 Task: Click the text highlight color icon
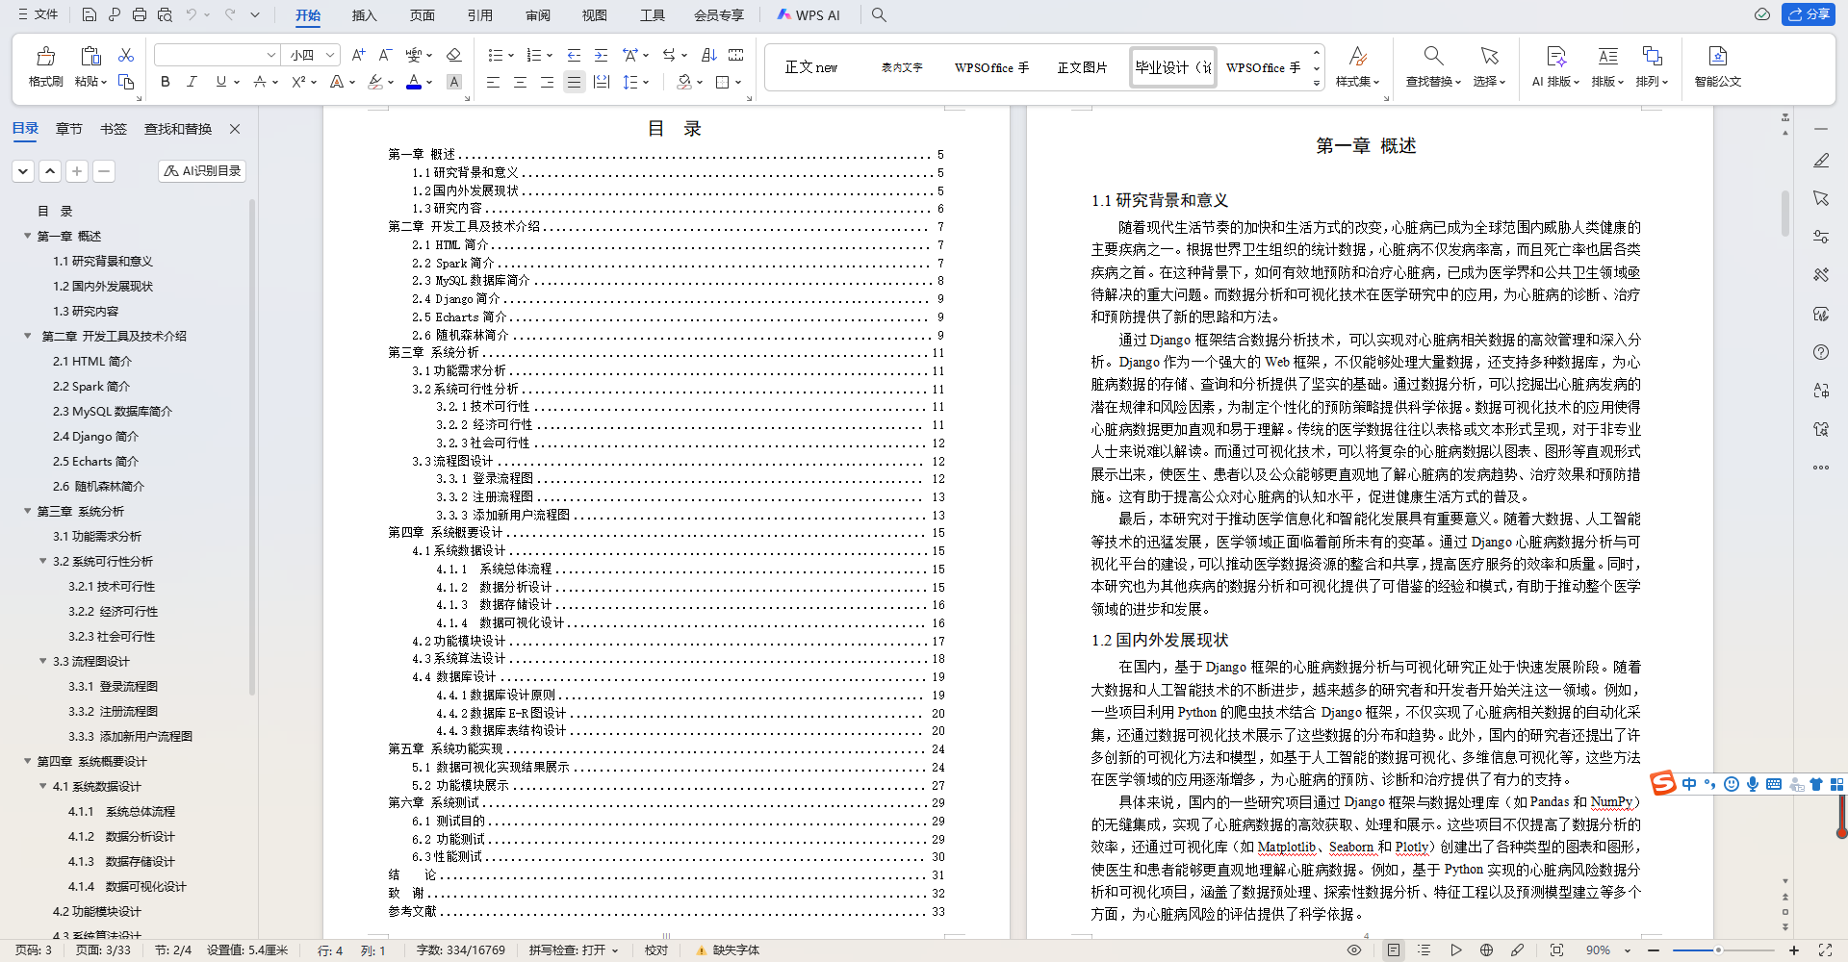(375, 82)
